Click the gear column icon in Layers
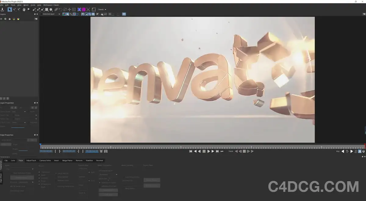 5,19
